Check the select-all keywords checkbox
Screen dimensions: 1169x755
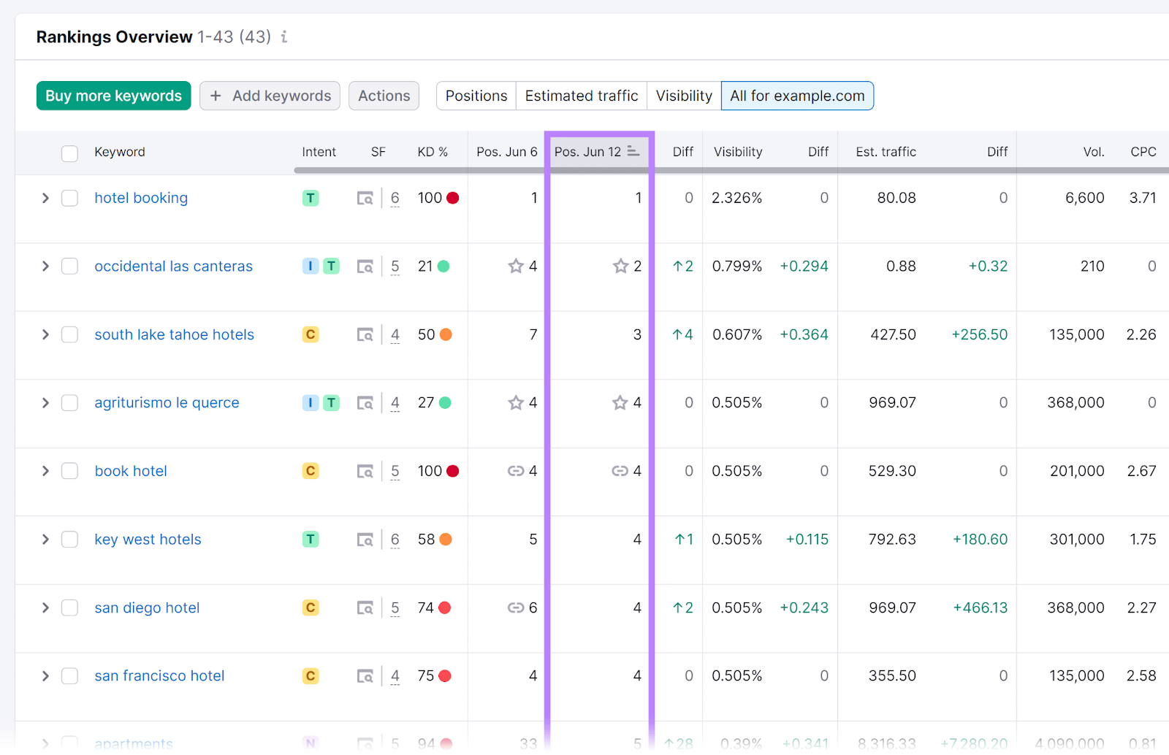69,153
